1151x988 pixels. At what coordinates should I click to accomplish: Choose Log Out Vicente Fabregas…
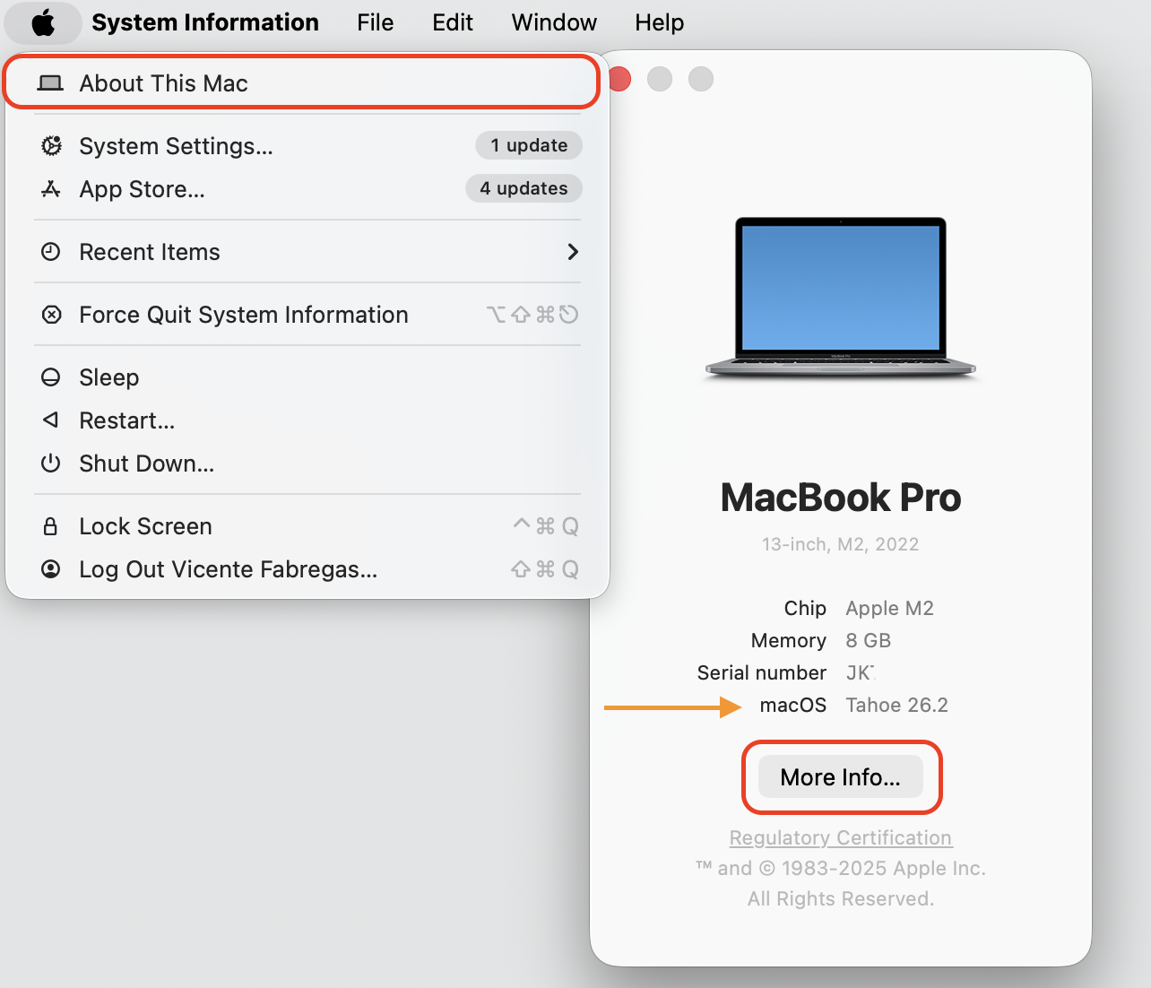(x=307, y=569)
